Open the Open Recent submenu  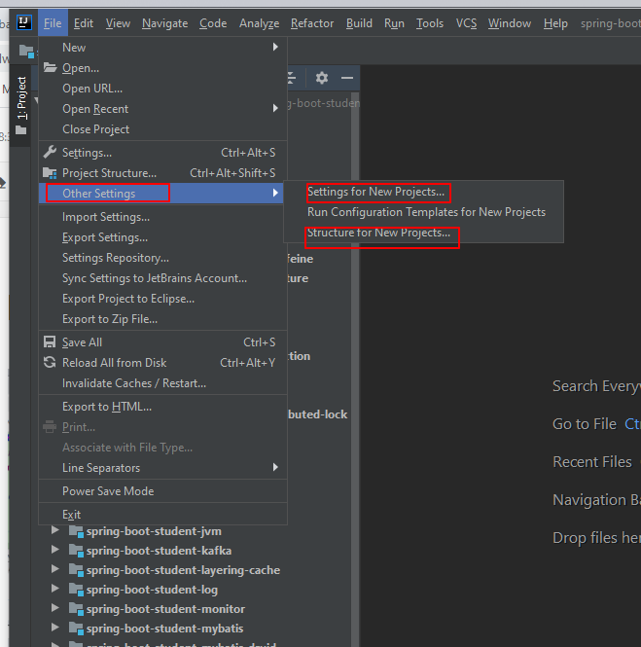[162, 109]
